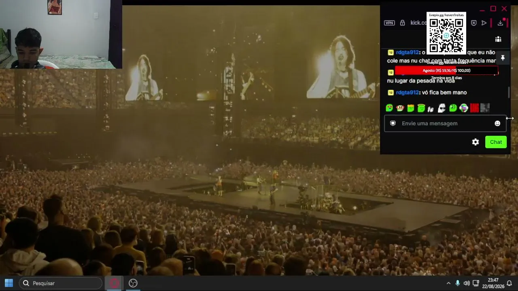Viewport: 518px width, 291px height.
Task: Open the ad blocker shield icon
Action: (474, 23)
